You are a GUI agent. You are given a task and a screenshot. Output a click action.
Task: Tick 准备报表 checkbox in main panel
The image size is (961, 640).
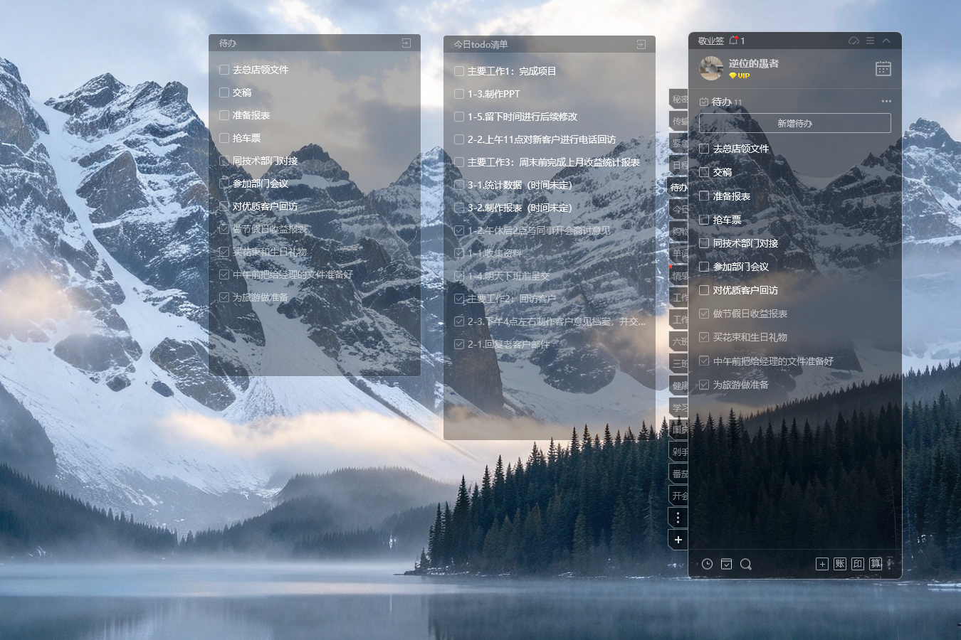[x=704, y=196]
